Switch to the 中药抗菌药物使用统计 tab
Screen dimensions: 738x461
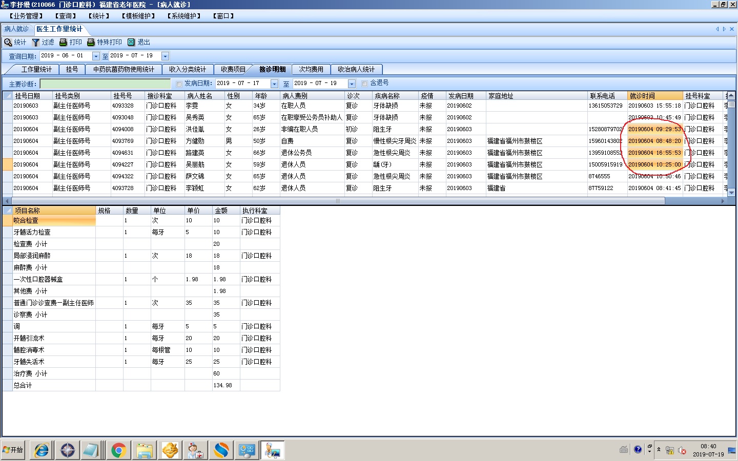click(x=124, y=69)
